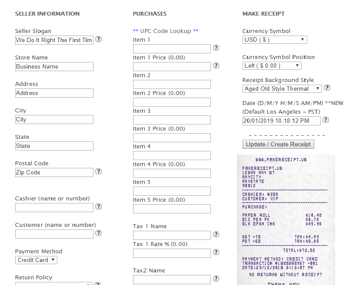This screenshot has height=285, width=356.
Task: Select the Item 2 name field
Action: coord(172,84)
